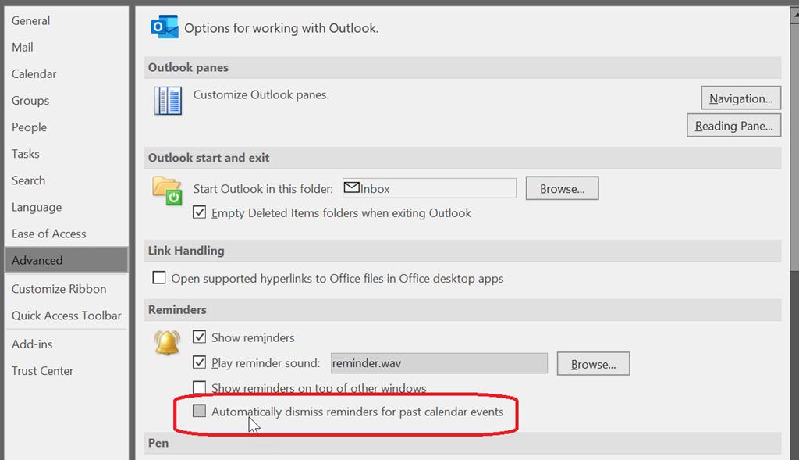
Task: Browse for a reminder sound file
Action: pyautogui.click(x=593, y=364)
